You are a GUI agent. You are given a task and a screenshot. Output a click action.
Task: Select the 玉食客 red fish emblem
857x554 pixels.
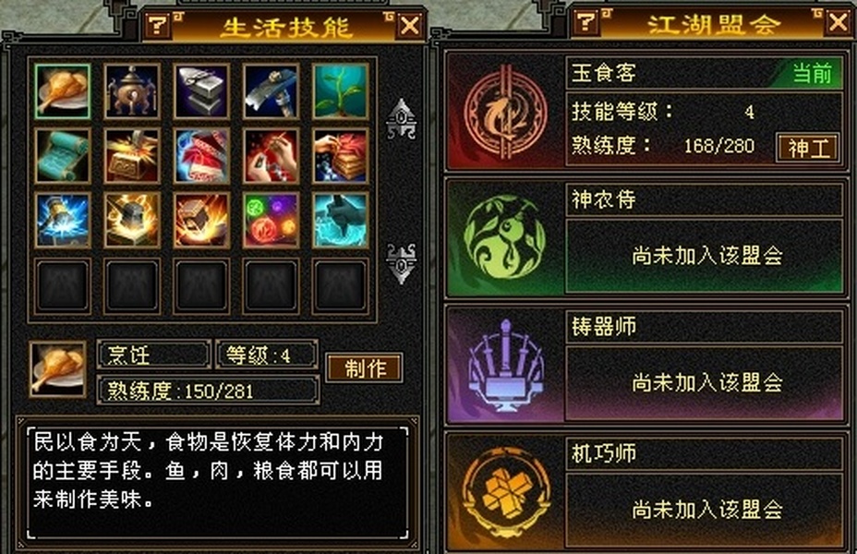(505, 112)
